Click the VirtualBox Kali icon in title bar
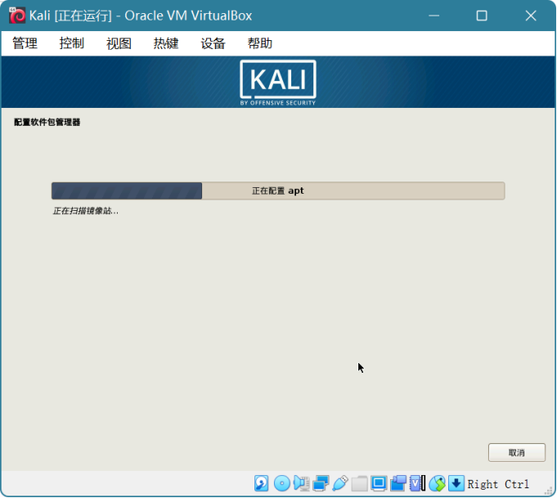 point(17,16)
